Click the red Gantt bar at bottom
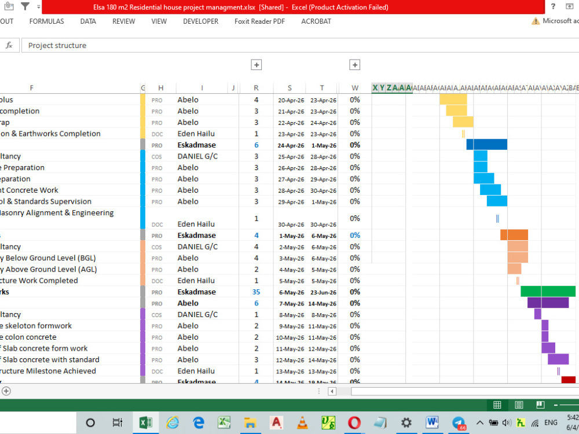579x434 pixels. tap(569, 380)
